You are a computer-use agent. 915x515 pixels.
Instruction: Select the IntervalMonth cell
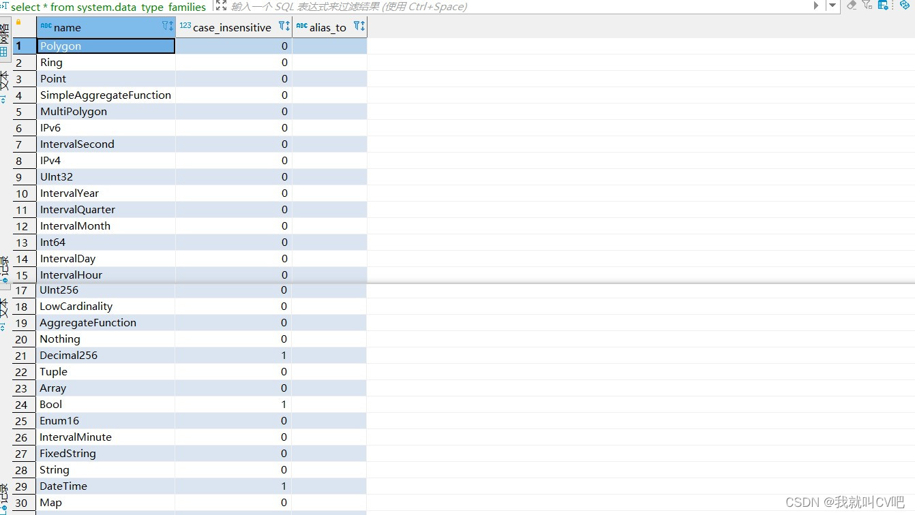point(106,226)
